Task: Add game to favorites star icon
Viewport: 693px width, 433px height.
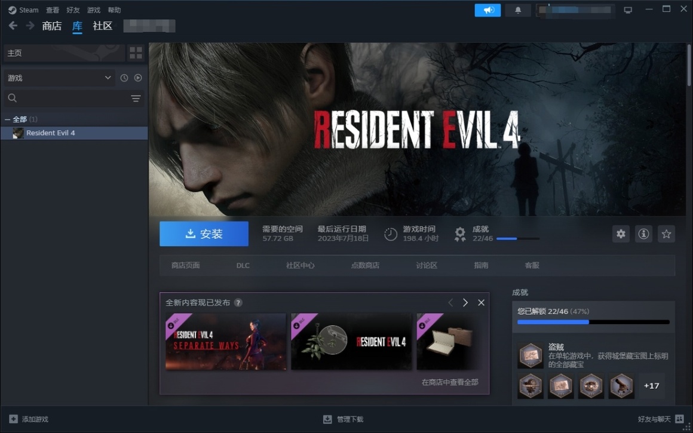Action: (x=667, y=234)
